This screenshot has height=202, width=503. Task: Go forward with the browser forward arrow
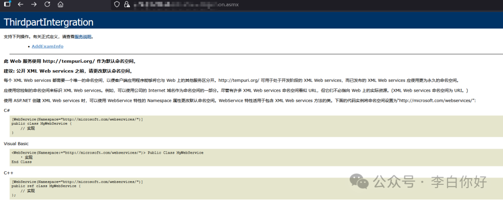(x=34, y=5)
